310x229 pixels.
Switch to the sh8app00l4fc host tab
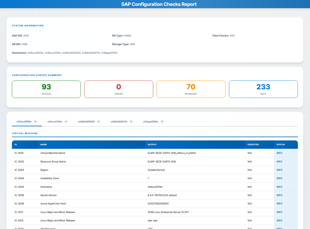point(151,122)
